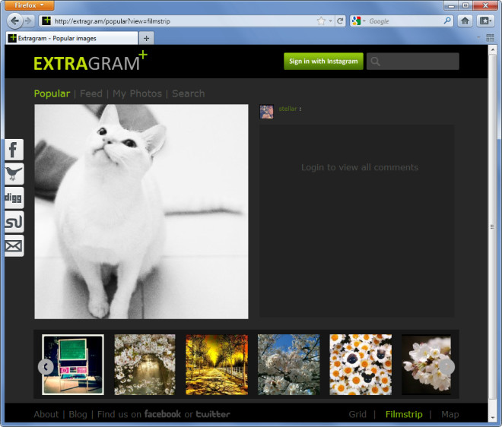Open stellar's profile avatar
502x427 pixels.
pos(266,112)
